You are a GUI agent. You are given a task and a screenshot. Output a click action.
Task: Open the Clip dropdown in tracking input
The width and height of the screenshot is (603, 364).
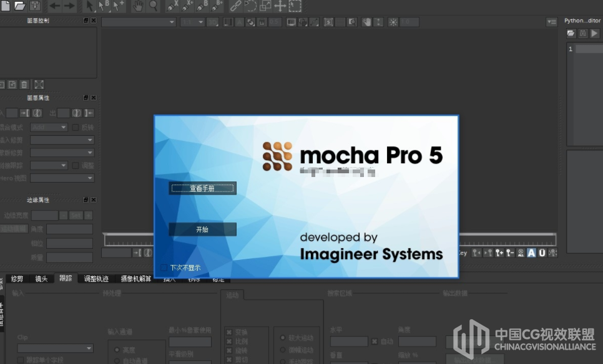tap(55, 348)
